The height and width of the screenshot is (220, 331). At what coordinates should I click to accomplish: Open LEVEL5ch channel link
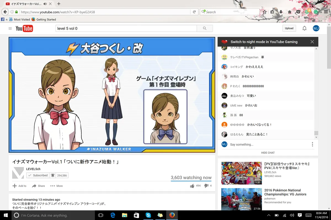coord(33,169)
